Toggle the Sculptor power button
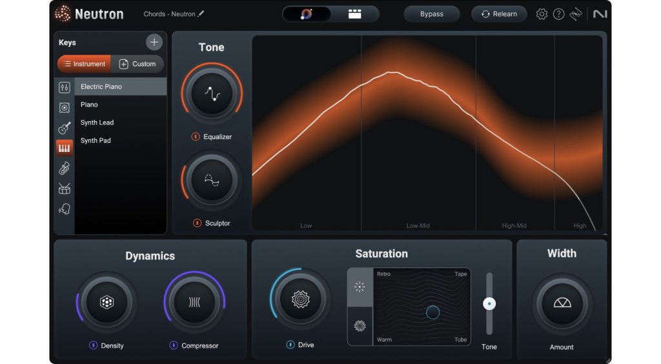This screenshot has height=364, width=661. [x=197, y=223]
